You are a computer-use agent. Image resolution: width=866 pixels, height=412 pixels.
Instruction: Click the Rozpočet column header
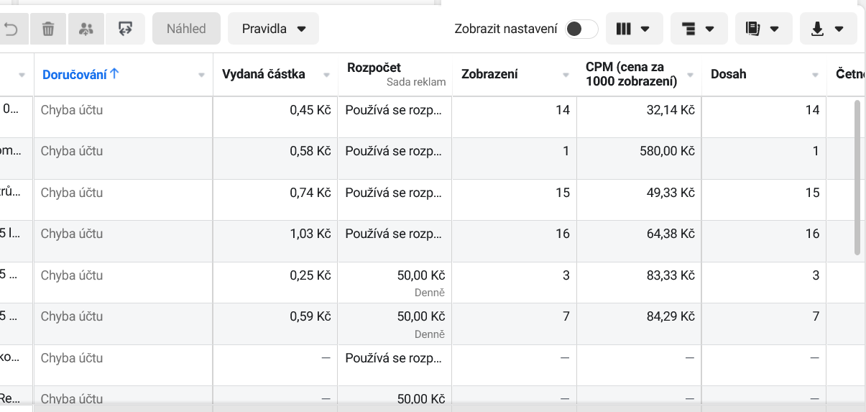point(374,68)
